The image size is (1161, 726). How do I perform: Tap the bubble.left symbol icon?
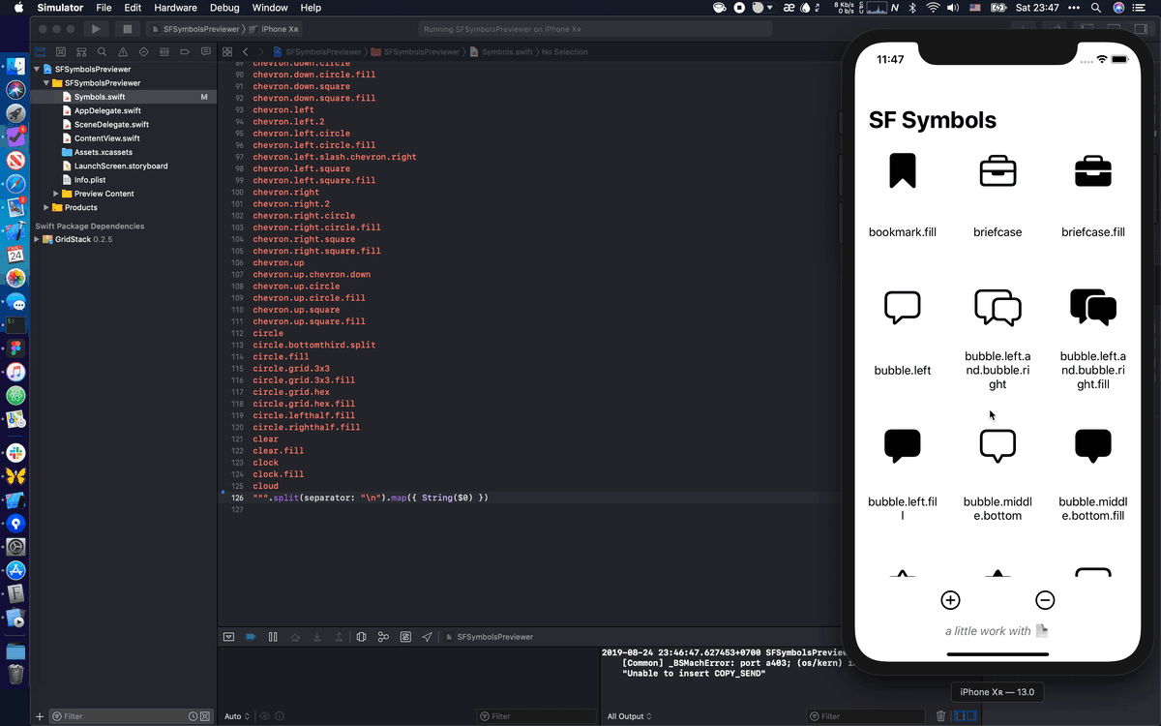tap(903, 308)
